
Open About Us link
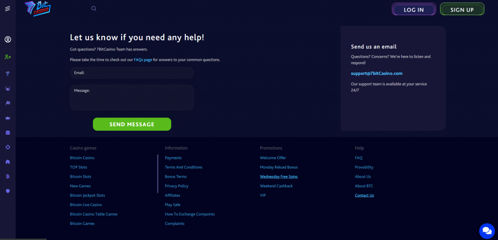click(x=363, y=176)
